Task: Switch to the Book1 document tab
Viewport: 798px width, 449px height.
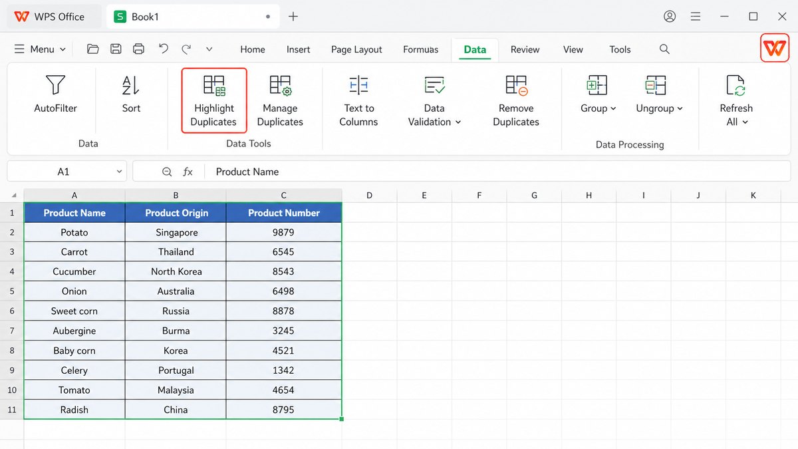Action: pyautogui.click(x=193, y=17)
